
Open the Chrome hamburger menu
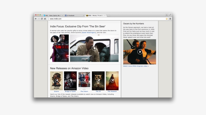pos(170,19)
